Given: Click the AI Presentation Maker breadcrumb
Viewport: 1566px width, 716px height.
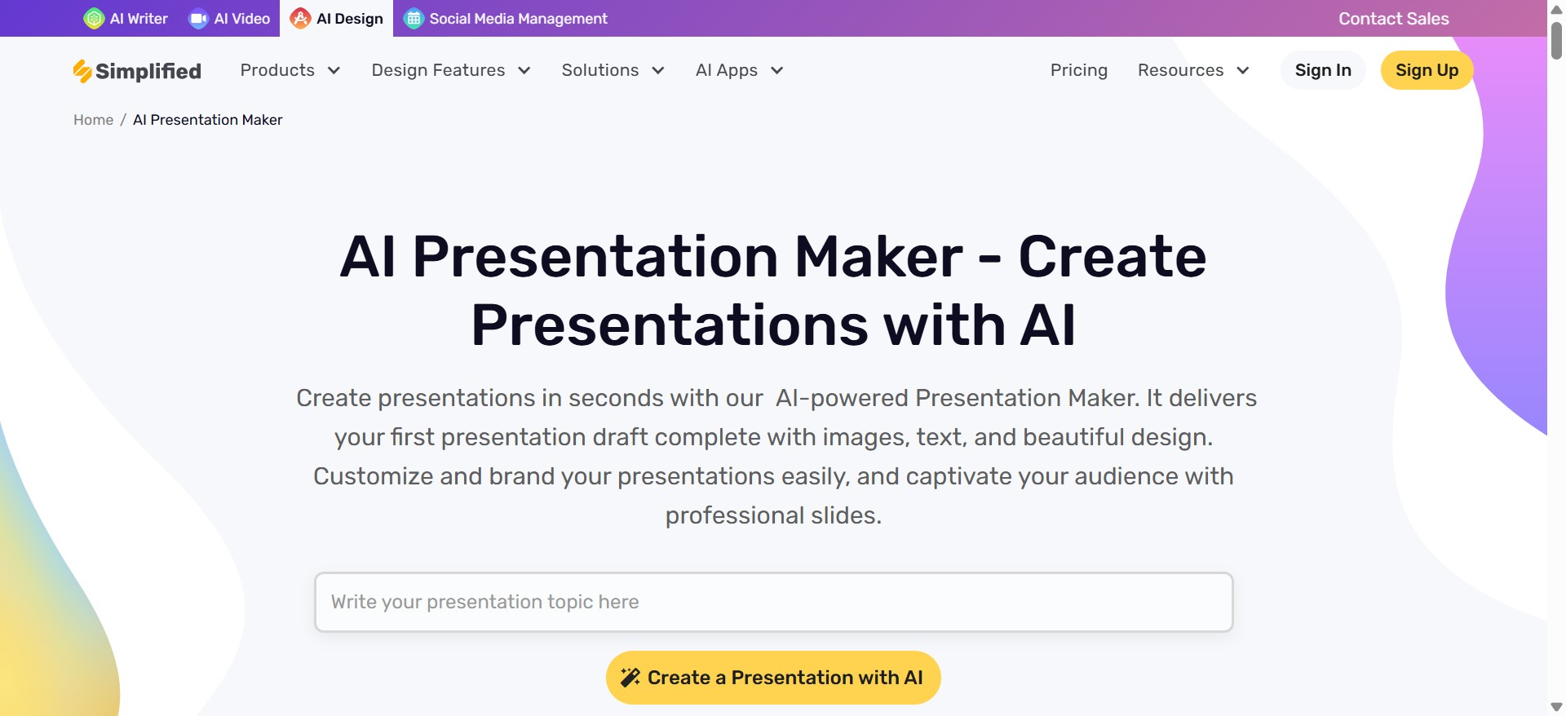Looking at the screenshot, I should pyautogui.click(x=208, y=120).
